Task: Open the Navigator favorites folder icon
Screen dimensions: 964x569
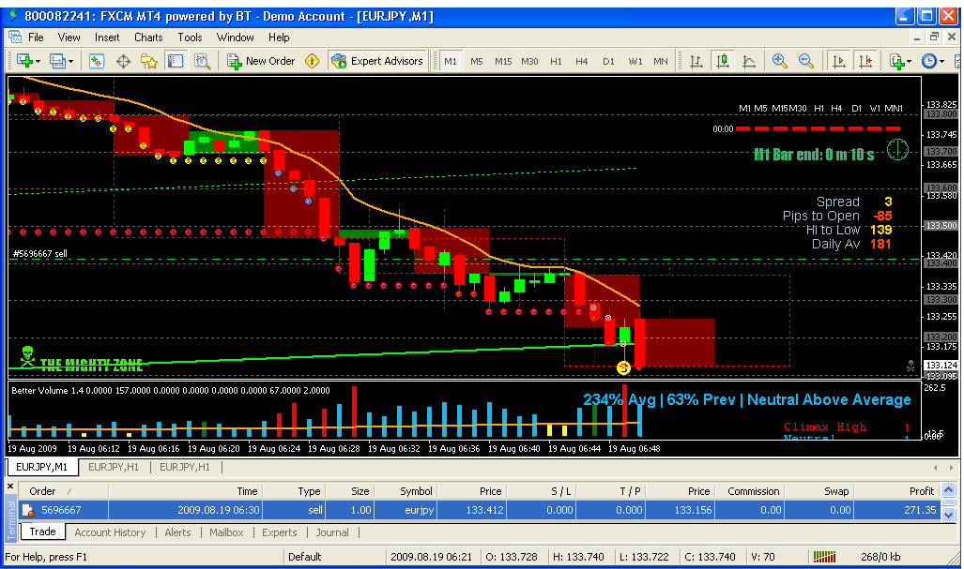Action: [x=149, y=61]
